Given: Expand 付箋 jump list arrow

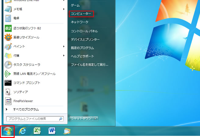Looking at the screenshot, I should (x=64, y=56).
